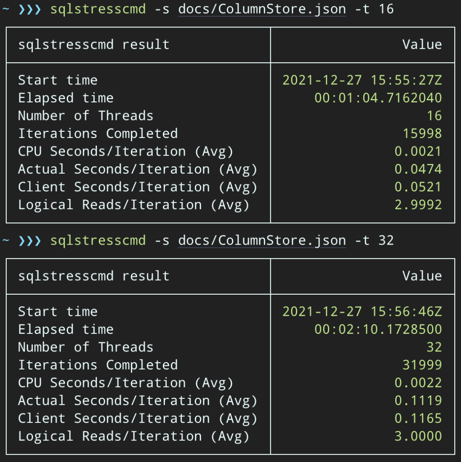Select the CPU Seconds/Iteration row in second table
This screenshot has height=462, width=461.
(226, 382)
